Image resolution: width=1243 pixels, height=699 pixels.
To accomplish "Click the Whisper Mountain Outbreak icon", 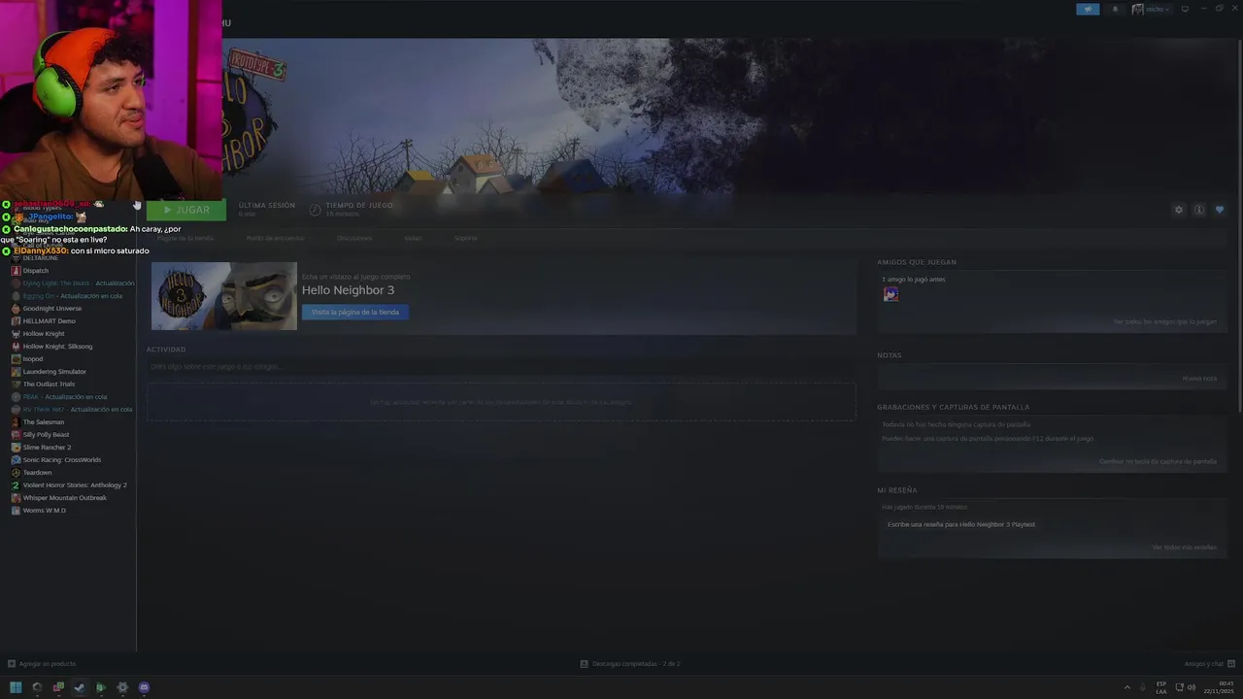I will (x=16, y=498).
